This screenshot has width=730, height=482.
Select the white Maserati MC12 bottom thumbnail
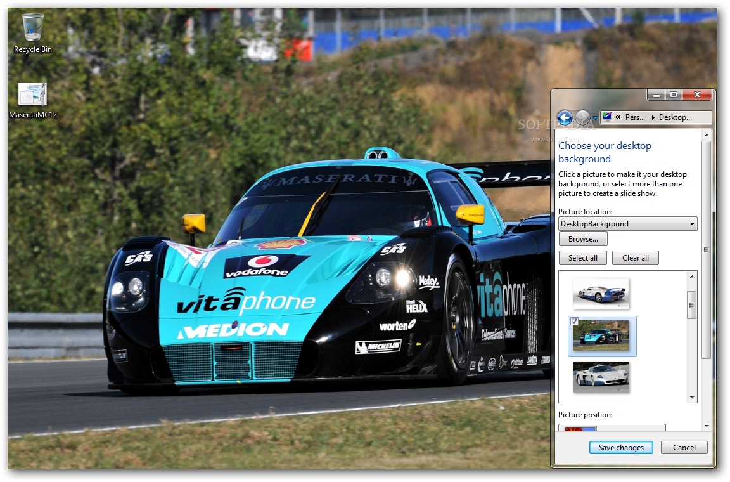coord(601,377)
